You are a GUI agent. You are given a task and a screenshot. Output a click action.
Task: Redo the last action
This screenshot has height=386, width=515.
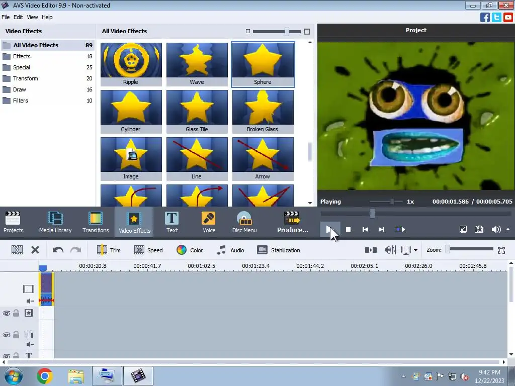(75, 250)
